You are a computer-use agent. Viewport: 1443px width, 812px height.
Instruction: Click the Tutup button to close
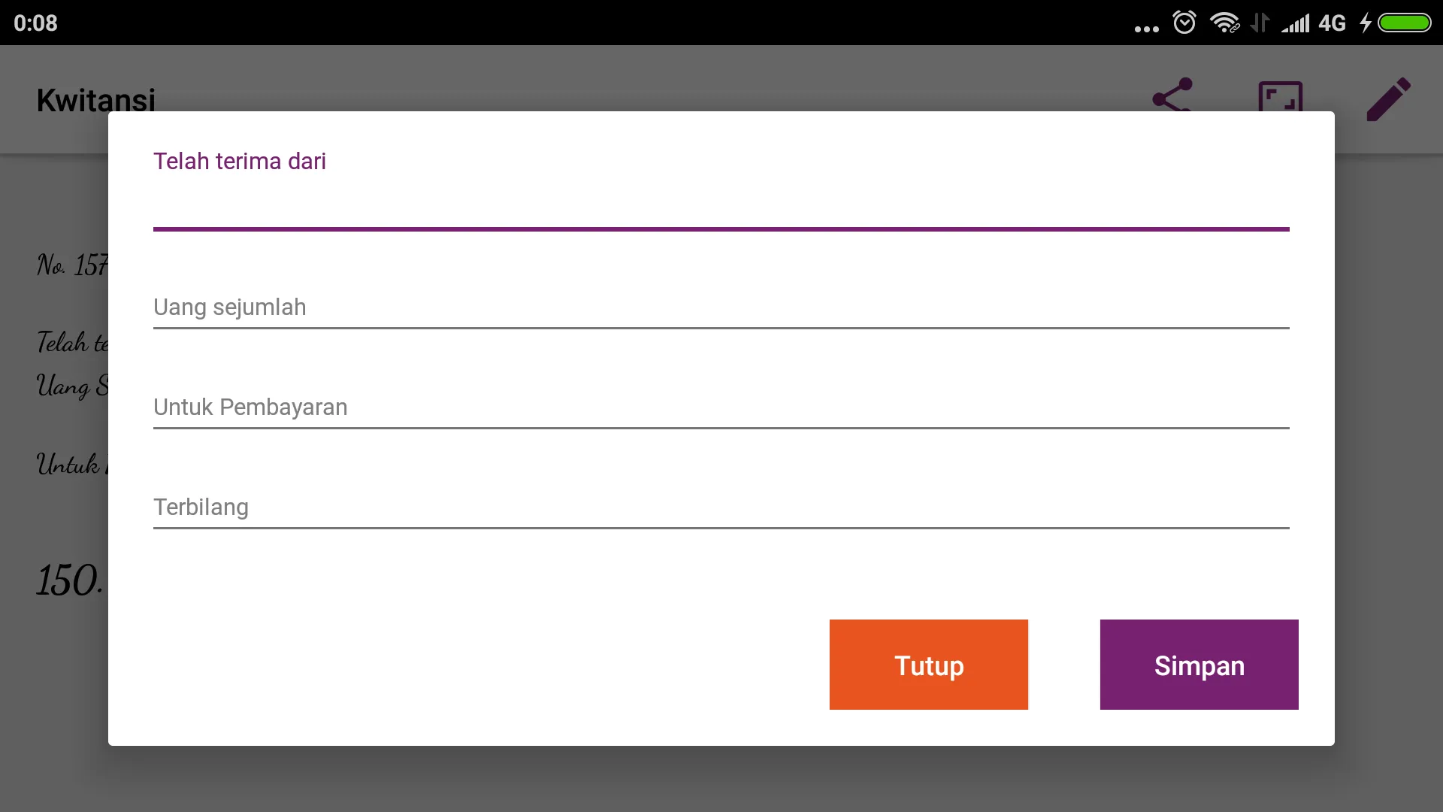pos(929,665)
